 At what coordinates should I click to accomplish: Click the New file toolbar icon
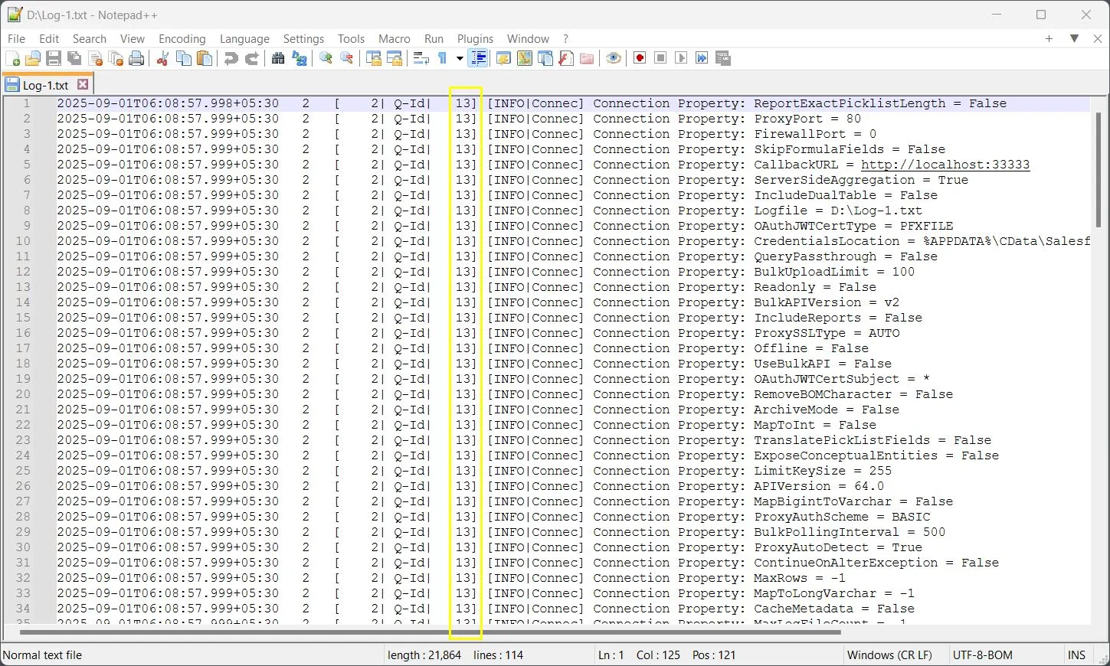point(13,59)
